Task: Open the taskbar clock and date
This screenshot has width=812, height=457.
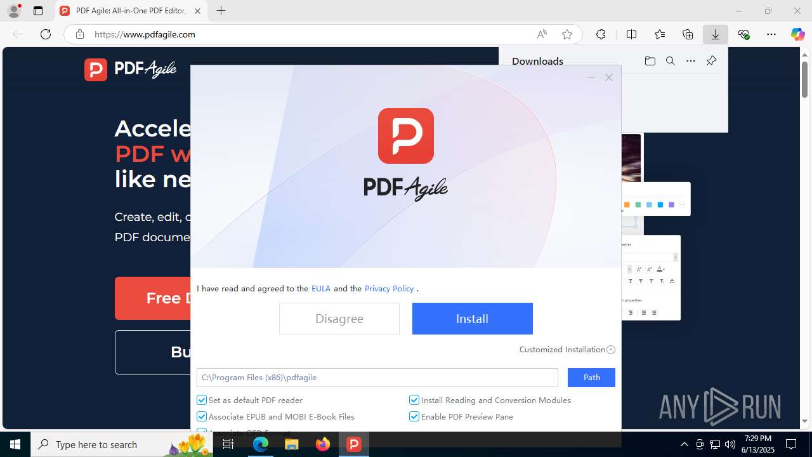Action: (x=757, y=444)
